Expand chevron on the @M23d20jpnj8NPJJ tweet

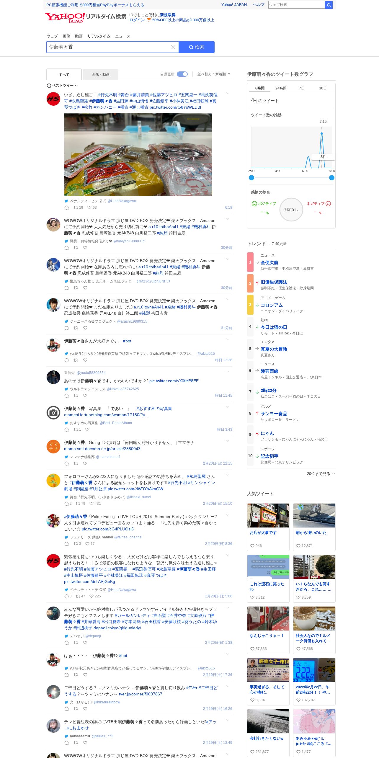(228, 259)
